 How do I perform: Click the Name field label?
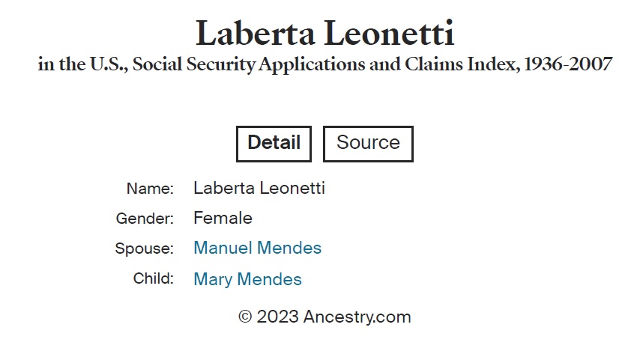(150, 189)
